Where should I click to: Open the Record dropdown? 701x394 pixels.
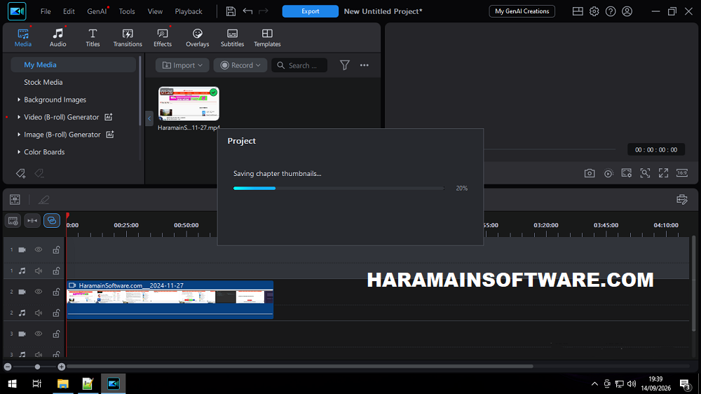tap(240, 65)
